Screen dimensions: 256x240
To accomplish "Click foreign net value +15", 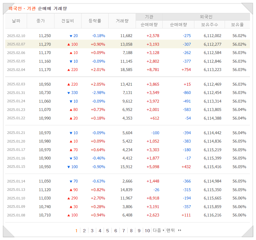I will [187, 85].
